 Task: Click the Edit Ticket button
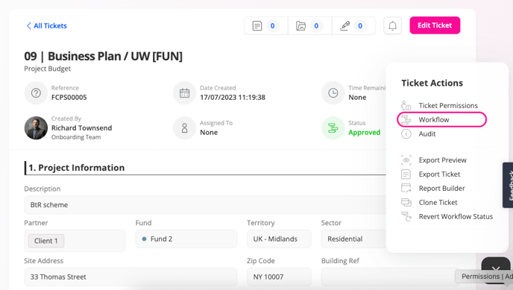click(435, 25)
